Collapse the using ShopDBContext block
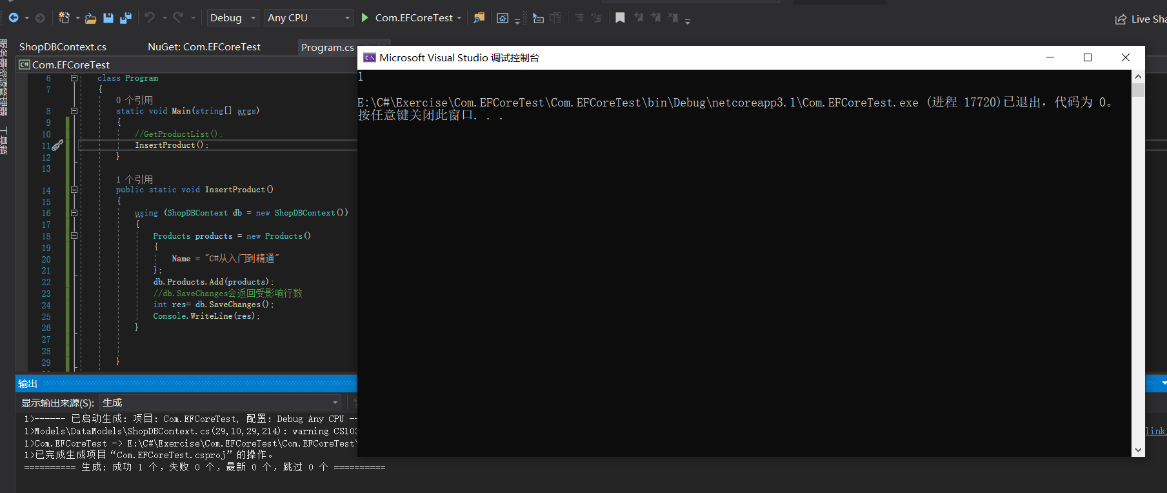Viewport: 1167px width, 493px height. 74,213
